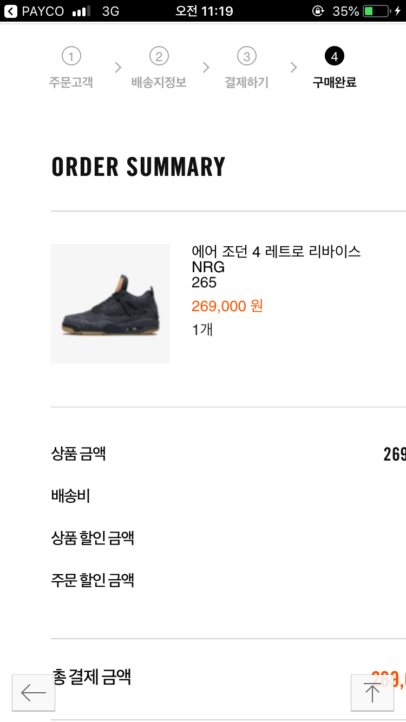Select the 구매완료 step label
The width and height of the screenshot is (406, 722).
[x=334, y=82]
